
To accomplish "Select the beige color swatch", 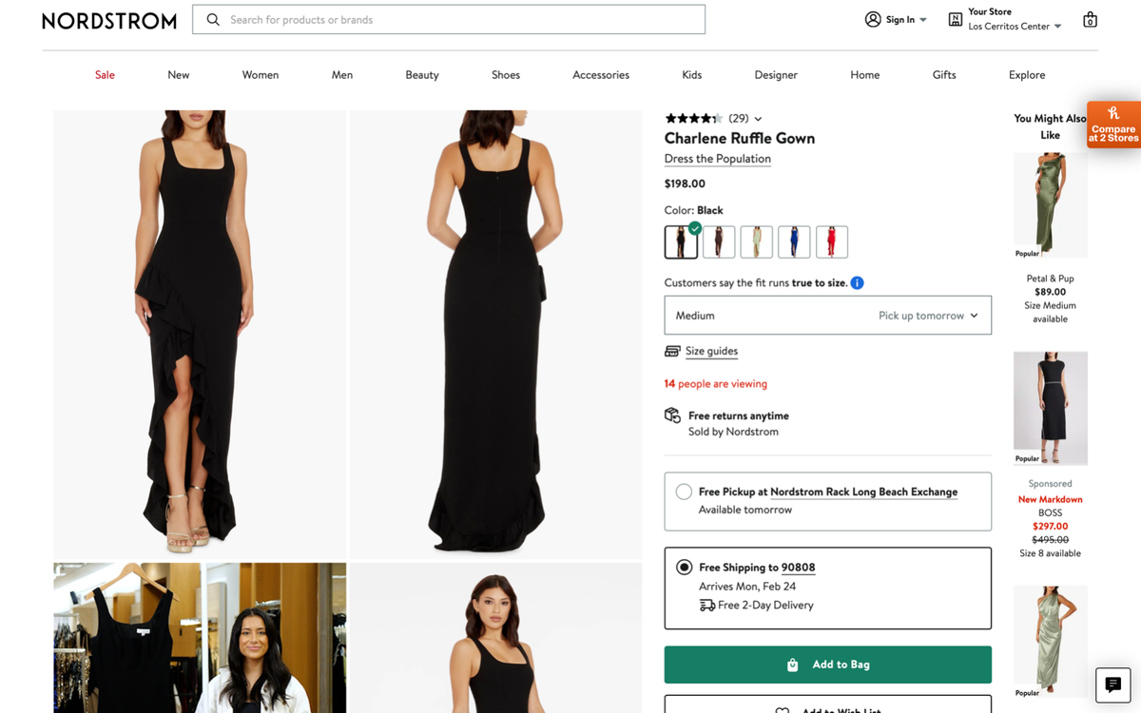I will tap(757, 241).
